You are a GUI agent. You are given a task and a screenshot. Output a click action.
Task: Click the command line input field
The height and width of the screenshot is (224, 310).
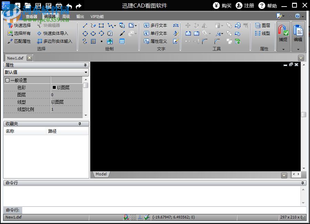point(164,210)
